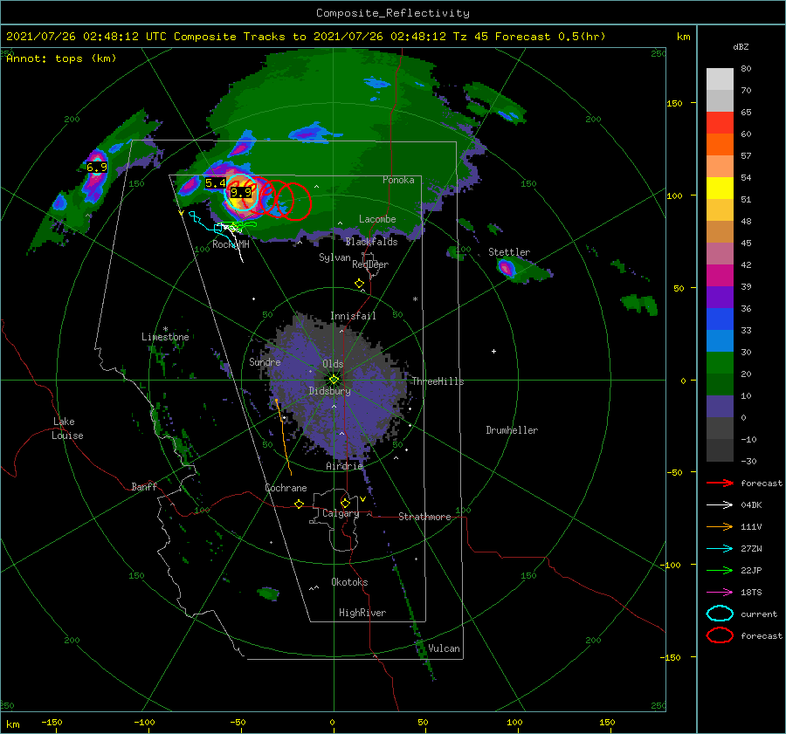The image size is (786, 734).
Task: Click the green 22JP arrow legend icon
Action: 720,570
